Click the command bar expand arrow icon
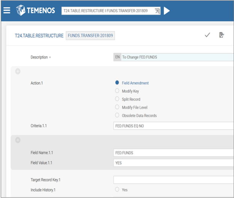The height and width of the screenshot is (198, 234). tap(157, 11)
